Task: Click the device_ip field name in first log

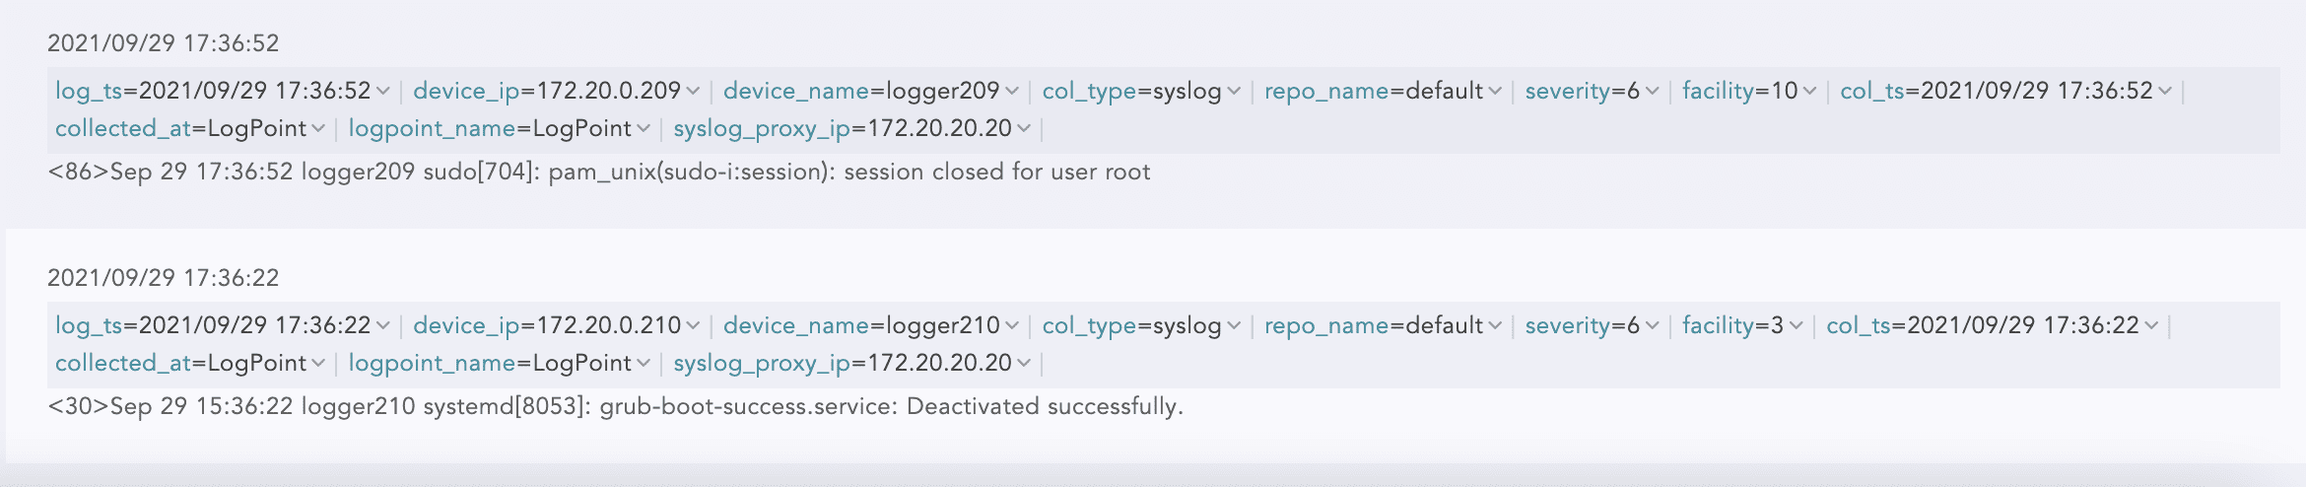Action: tap(465, 92)
